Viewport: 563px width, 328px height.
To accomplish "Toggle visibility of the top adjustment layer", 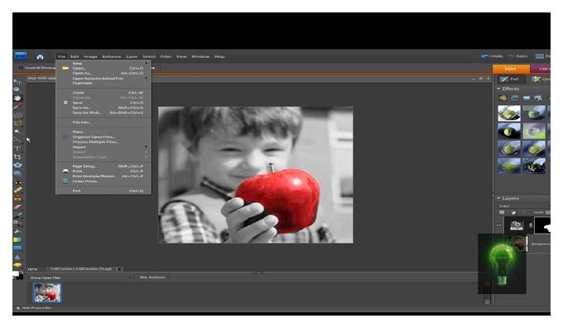I will (x=498, y=225).
